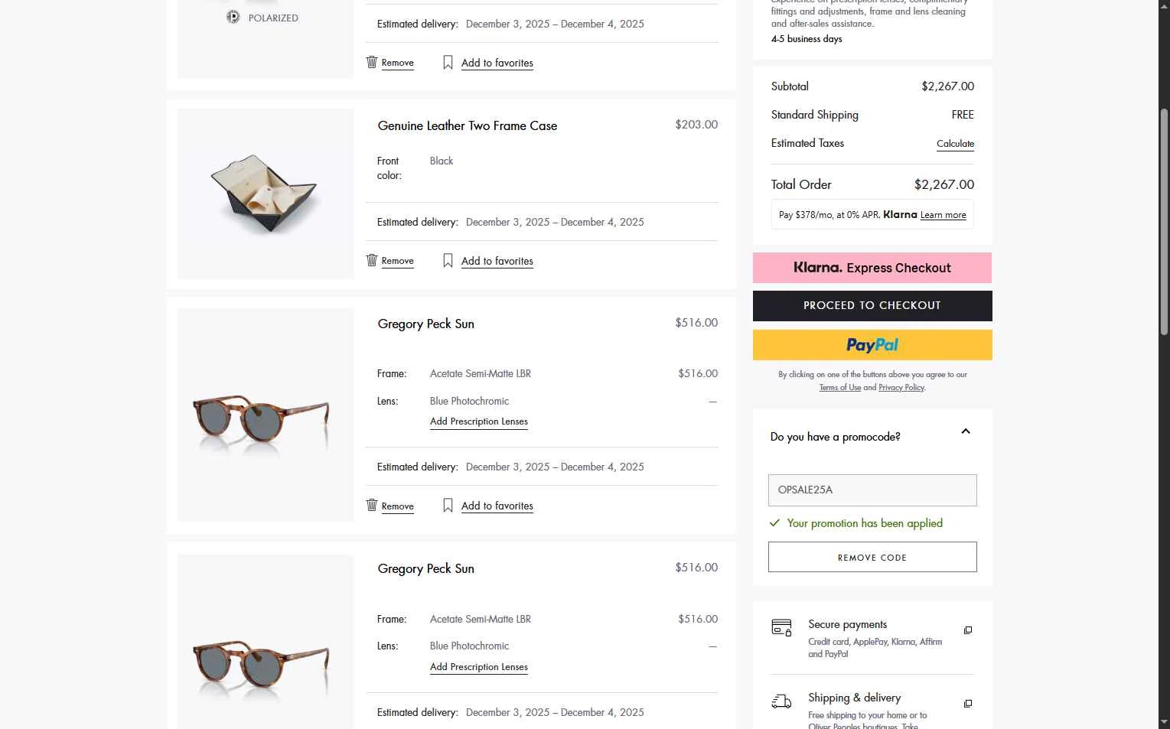Click Total Order amount $2,267.00
1170x729 pixels.
point(944,184)
